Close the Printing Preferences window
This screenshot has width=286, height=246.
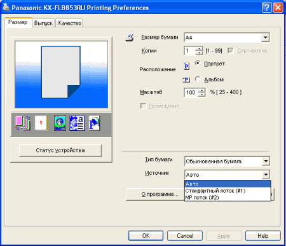[278, 8]
